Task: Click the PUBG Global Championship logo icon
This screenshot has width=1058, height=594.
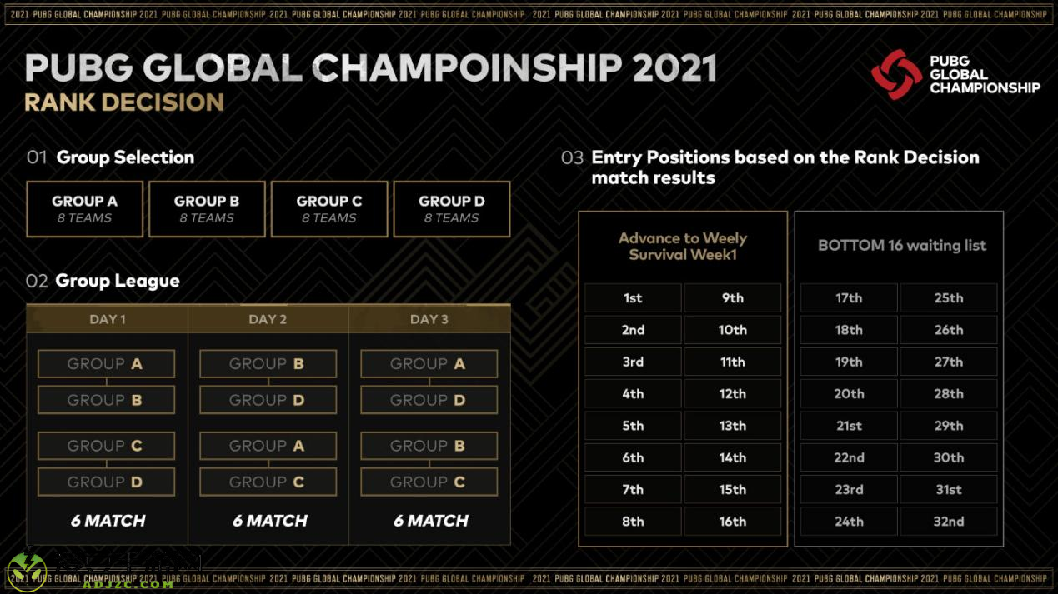Action: (x=896, y=74)
